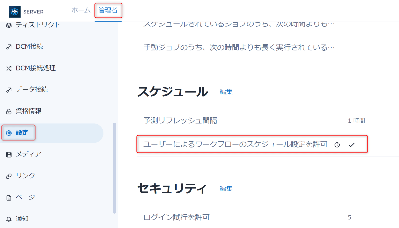Viewport: 399px width, 228px height.
Task: Click the リンク chain icon
Action: (x=9, y=176)
